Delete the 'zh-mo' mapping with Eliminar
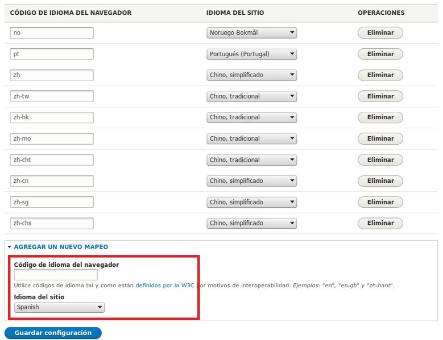 tap(380, 138)
